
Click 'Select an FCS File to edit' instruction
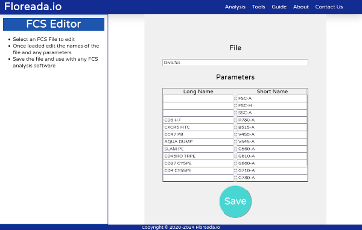point(43,39)
